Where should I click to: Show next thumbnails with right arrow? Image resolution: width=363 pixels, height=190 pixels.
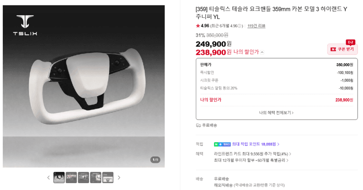coord(119,178)
